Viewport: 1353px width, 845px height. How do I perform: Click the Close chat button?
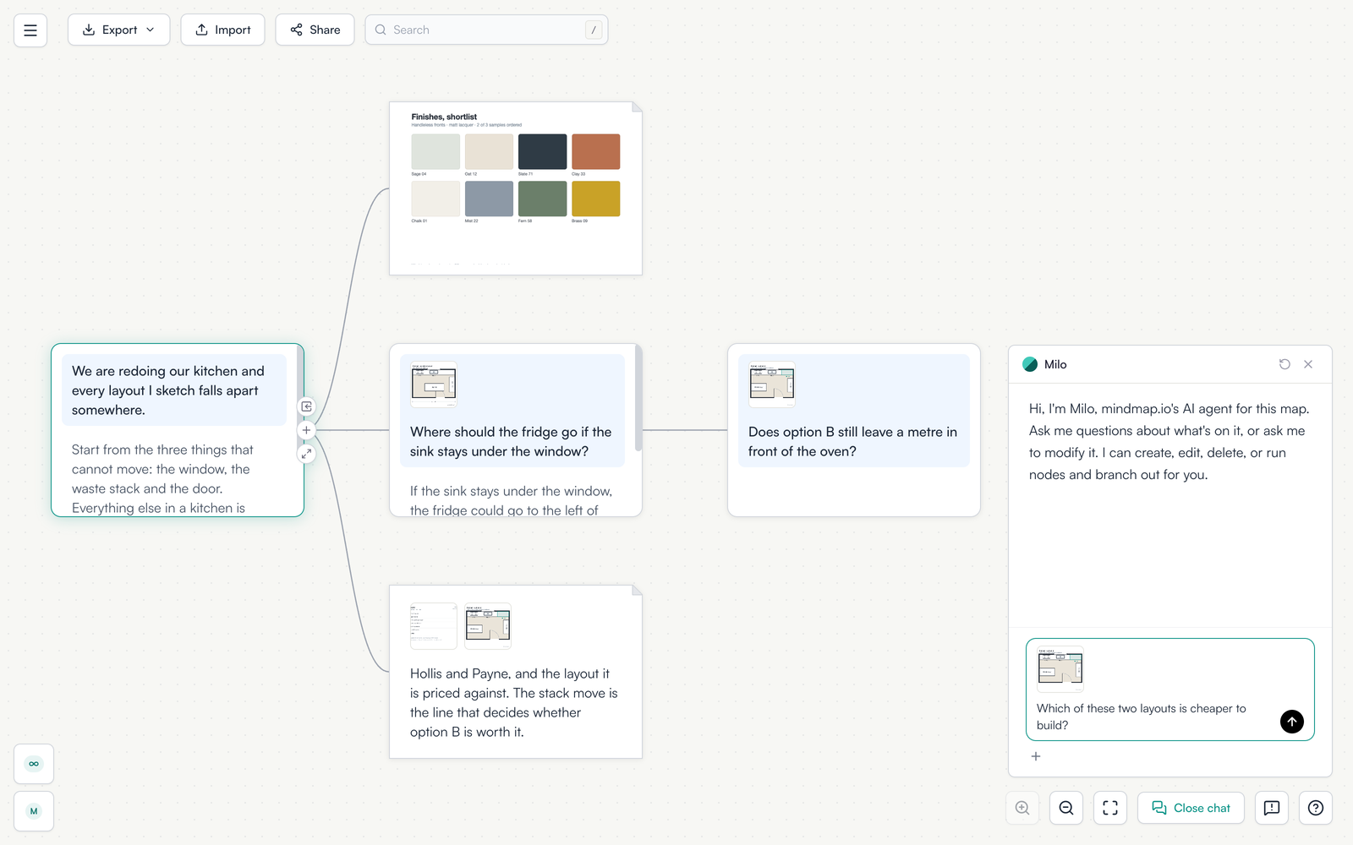1191,808
